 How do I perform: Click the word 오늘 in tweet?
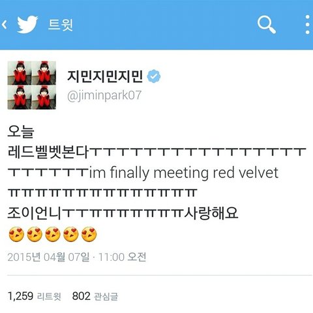[21, 132]
